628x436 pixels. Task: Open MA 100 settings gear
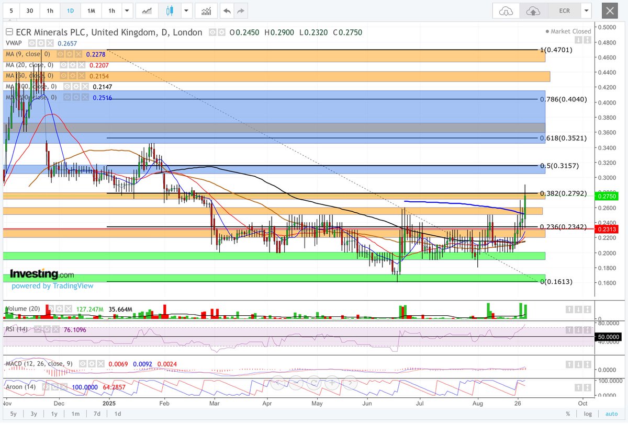click(x=75, y=86)
